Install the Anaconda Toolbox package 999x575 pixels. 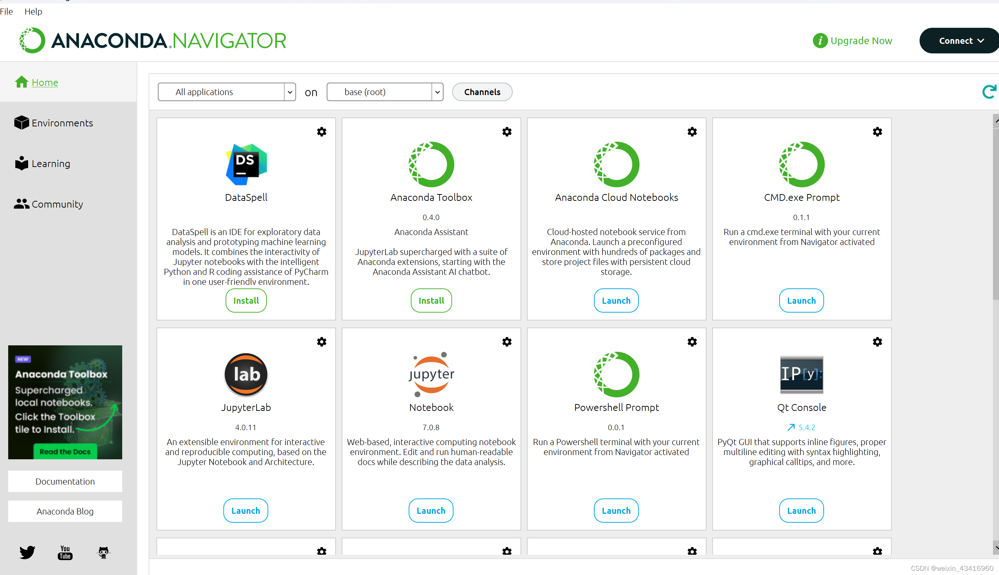pyautogui.click(x=431, y=300)
